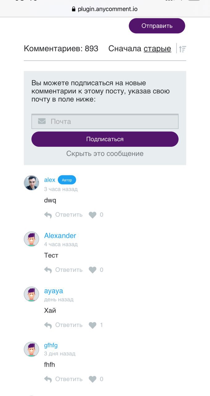Open alex's user avatar photo
Image resolution: width=210 pixels, height=396 pixels.
(31, 183)
